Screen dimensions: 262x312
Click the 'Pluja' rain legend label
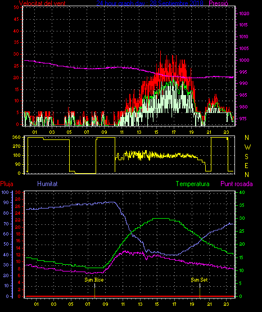coord(7,184)
